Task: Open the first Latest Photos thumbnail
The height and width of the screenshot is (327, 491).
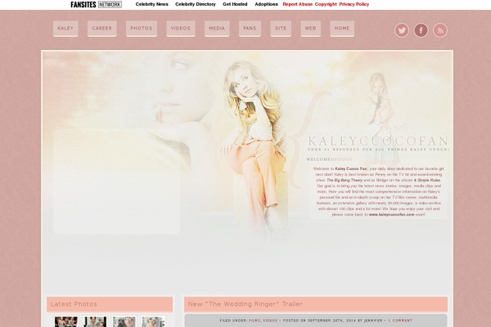Action: [x=66, y=321]
